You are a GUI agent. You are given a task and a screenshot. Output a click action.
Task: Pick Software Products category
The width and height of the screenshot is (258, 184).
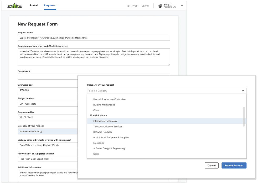click(x=102, y=132)
